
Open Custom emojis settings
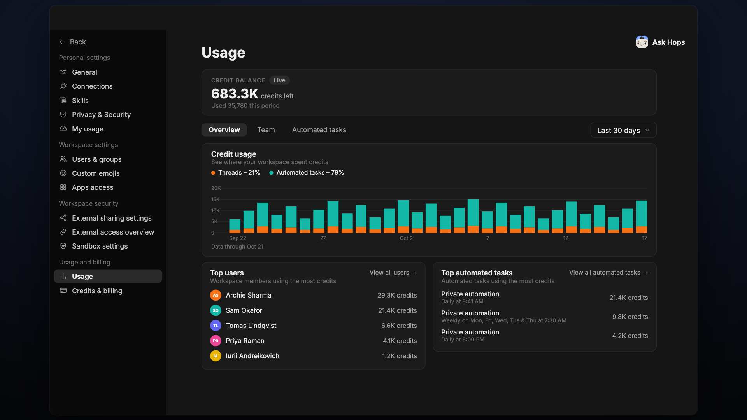108,173
